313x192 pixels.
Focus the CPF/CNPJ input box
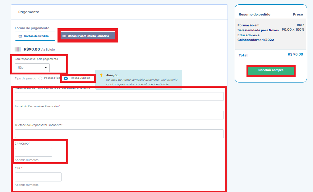point(34,152)
